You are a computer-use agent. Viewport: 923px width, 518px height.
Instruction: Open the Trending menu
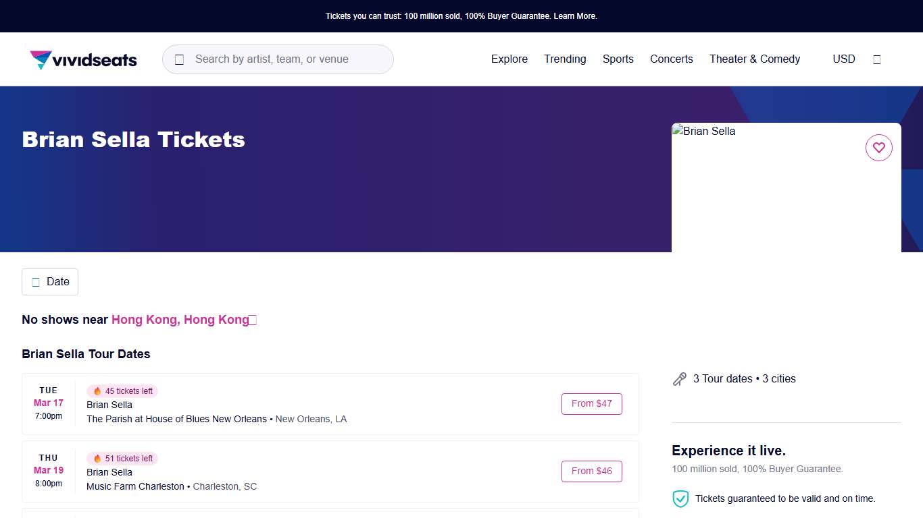(565, 59)
